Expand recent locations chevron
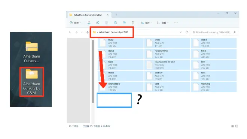Viewport: 247px width, 139px height. coord(82,32)
